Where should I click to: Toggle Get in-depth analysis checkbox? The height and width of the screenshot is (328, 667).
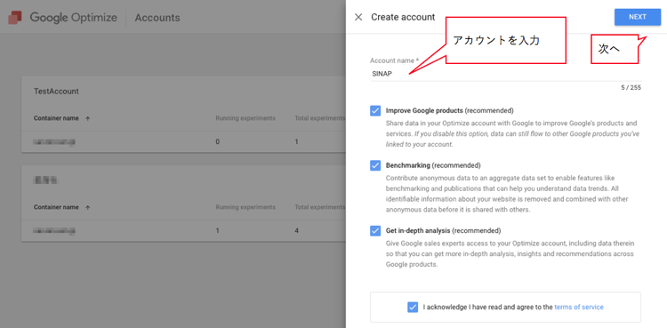coord(375,230)
